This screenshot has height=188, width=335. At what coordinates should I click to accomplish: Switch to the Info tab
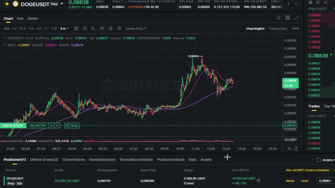pos(20,19)
